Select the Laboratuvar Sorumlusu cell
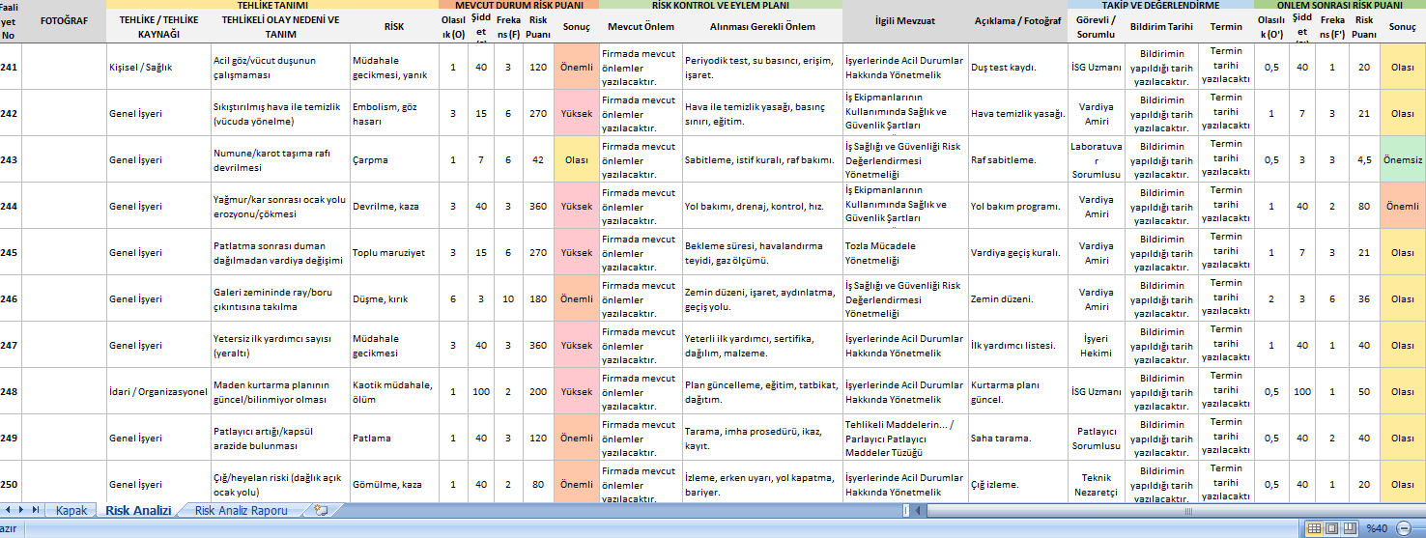Screen dimensions: 1426x538 tap(1097, 160)
